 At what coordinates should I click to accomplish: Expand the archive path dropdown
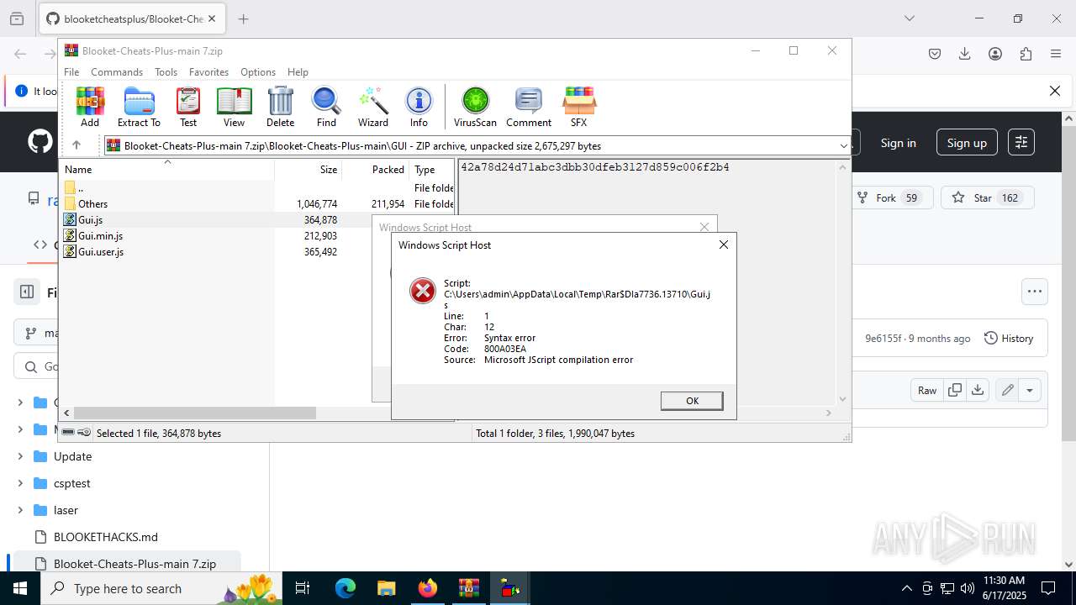point(843,146)
